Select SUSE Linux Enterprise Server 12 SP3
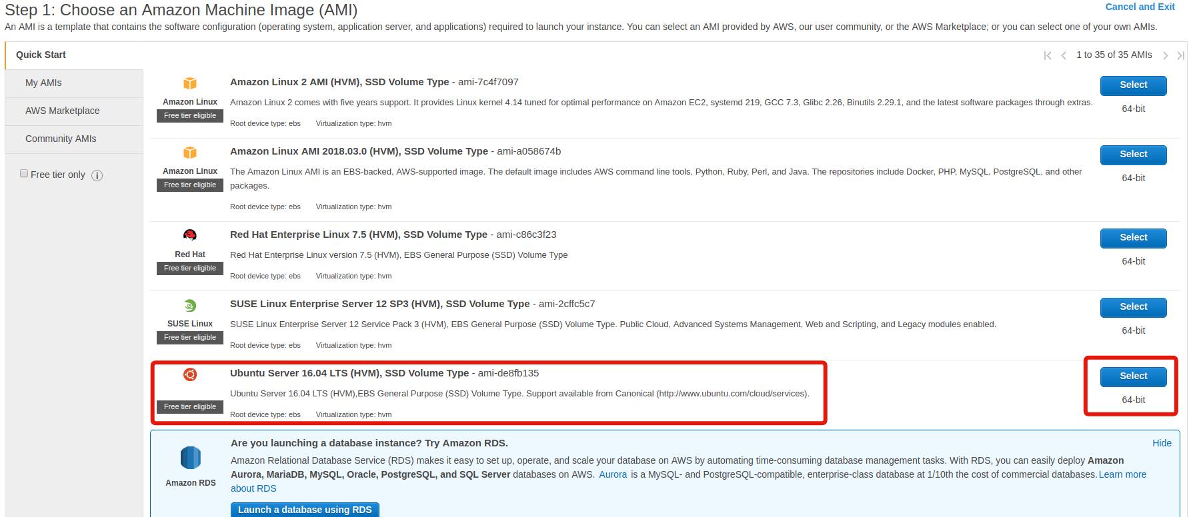The image size is (1195, 517). [x=1133, y=307]
